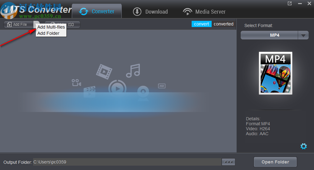The image size is (314, 170).
Task: Show the converted list tab
Action: coord(223,24)
